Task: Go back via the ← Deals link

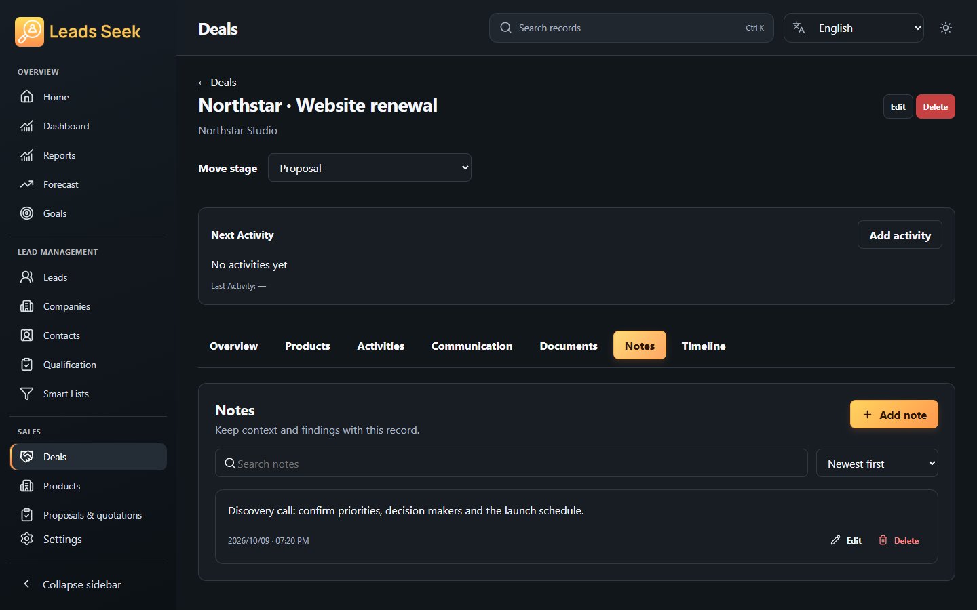Action: click(217, 82)
